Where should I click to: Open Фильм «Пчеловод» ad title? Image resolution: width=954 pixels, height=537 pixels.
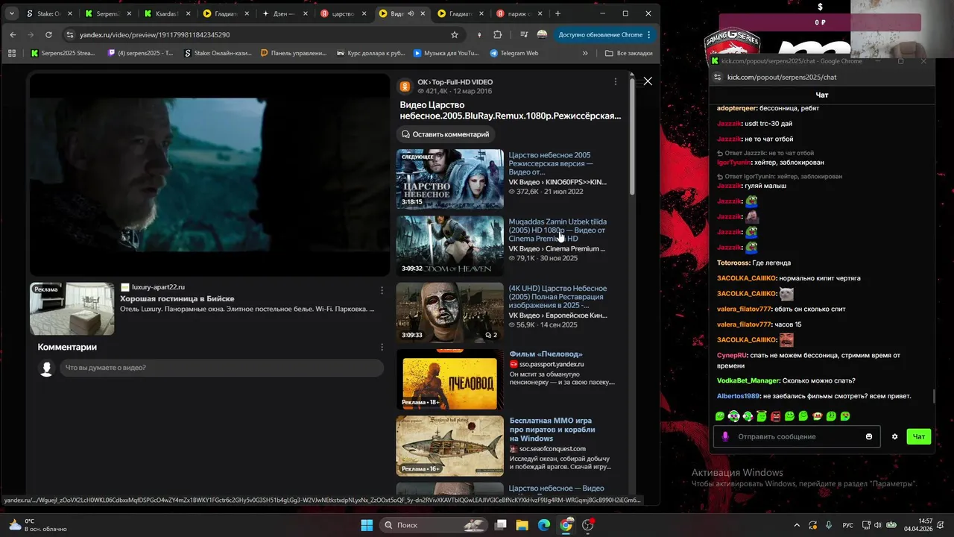click(546, 354)
